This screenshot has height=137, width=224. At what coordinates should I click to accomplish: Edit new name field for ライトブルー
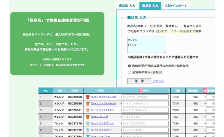145,130
